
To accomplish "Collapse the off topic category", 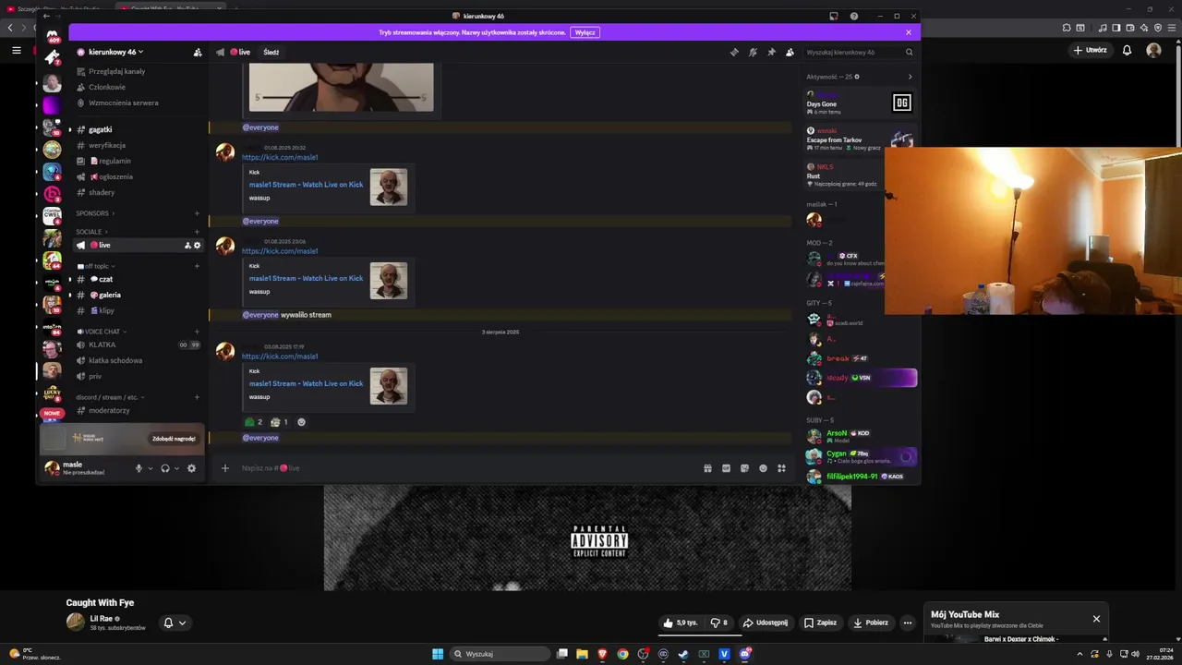I will pos(96,266).
